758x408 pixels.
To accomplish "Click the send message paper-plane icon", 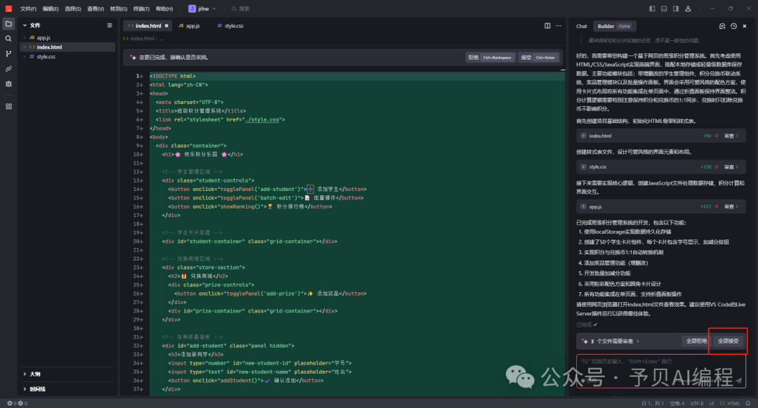I will [738, 381].
